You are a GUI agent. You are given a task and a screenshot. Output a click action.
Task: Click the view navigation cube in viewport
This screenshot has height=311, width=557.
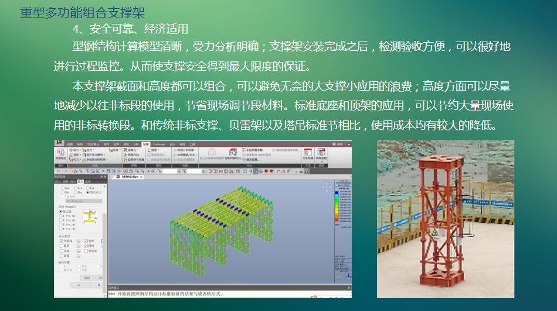pos(327,187)
